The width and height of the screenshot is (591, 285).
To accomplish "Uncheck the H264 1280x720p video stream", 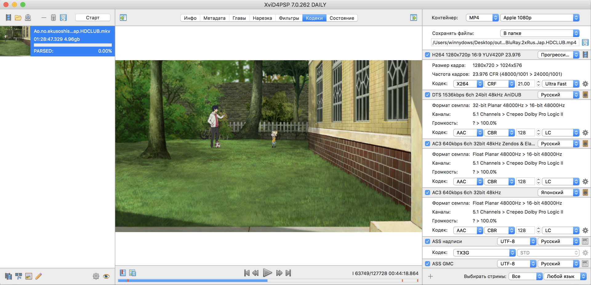I will (427, 55).
